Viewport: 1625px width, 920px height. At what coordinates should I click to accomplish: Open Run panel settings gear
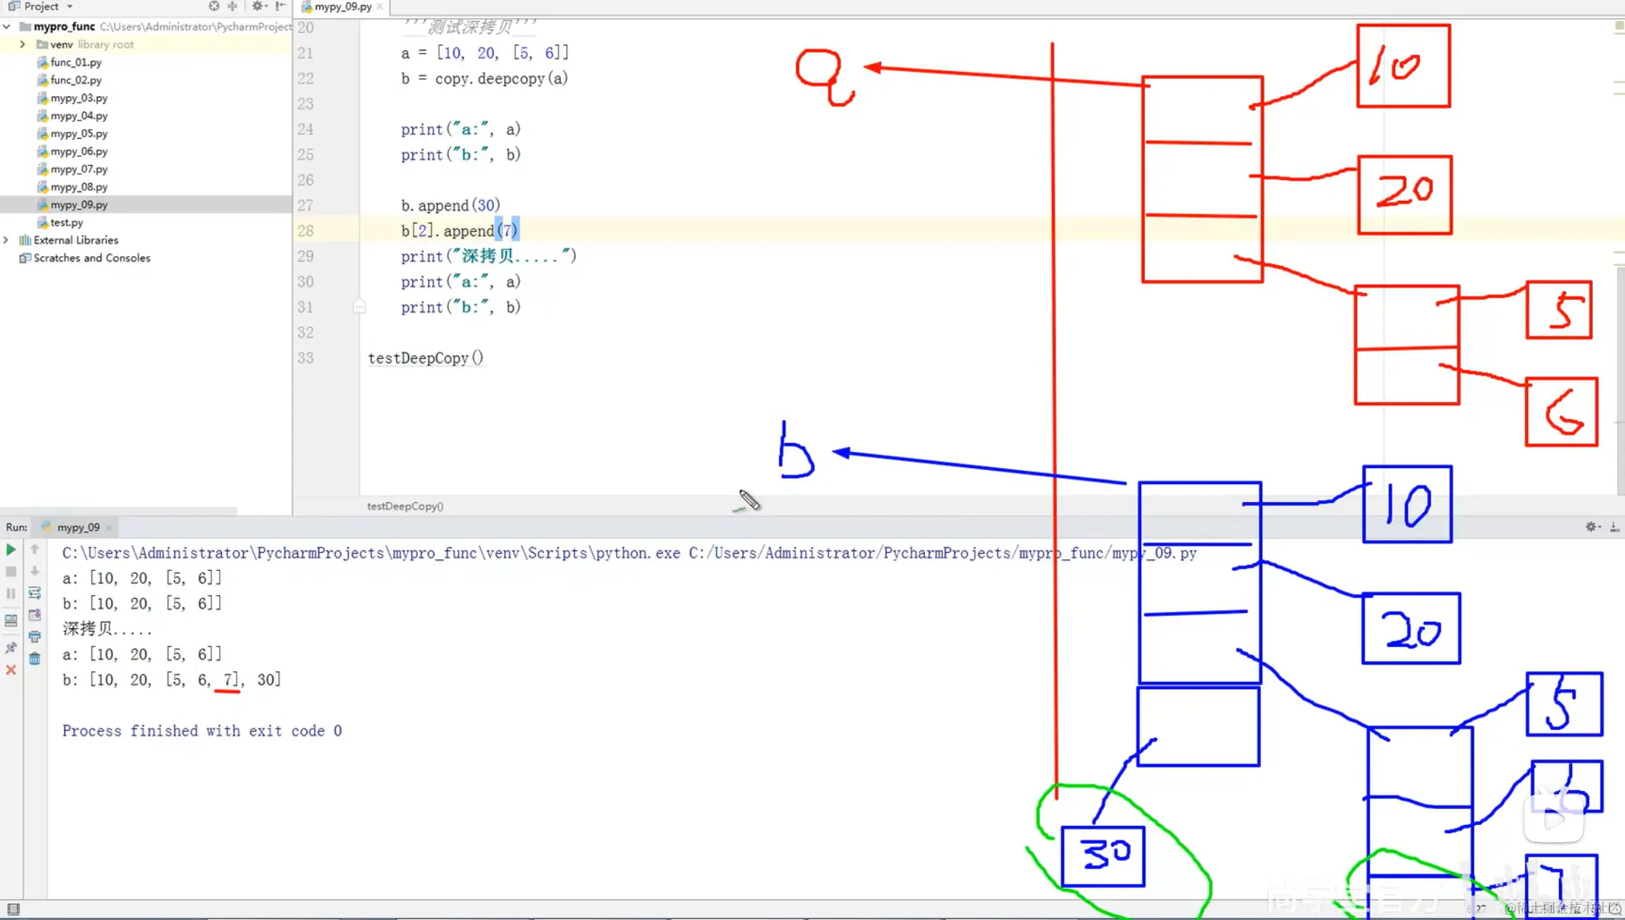click(1591, 527)
